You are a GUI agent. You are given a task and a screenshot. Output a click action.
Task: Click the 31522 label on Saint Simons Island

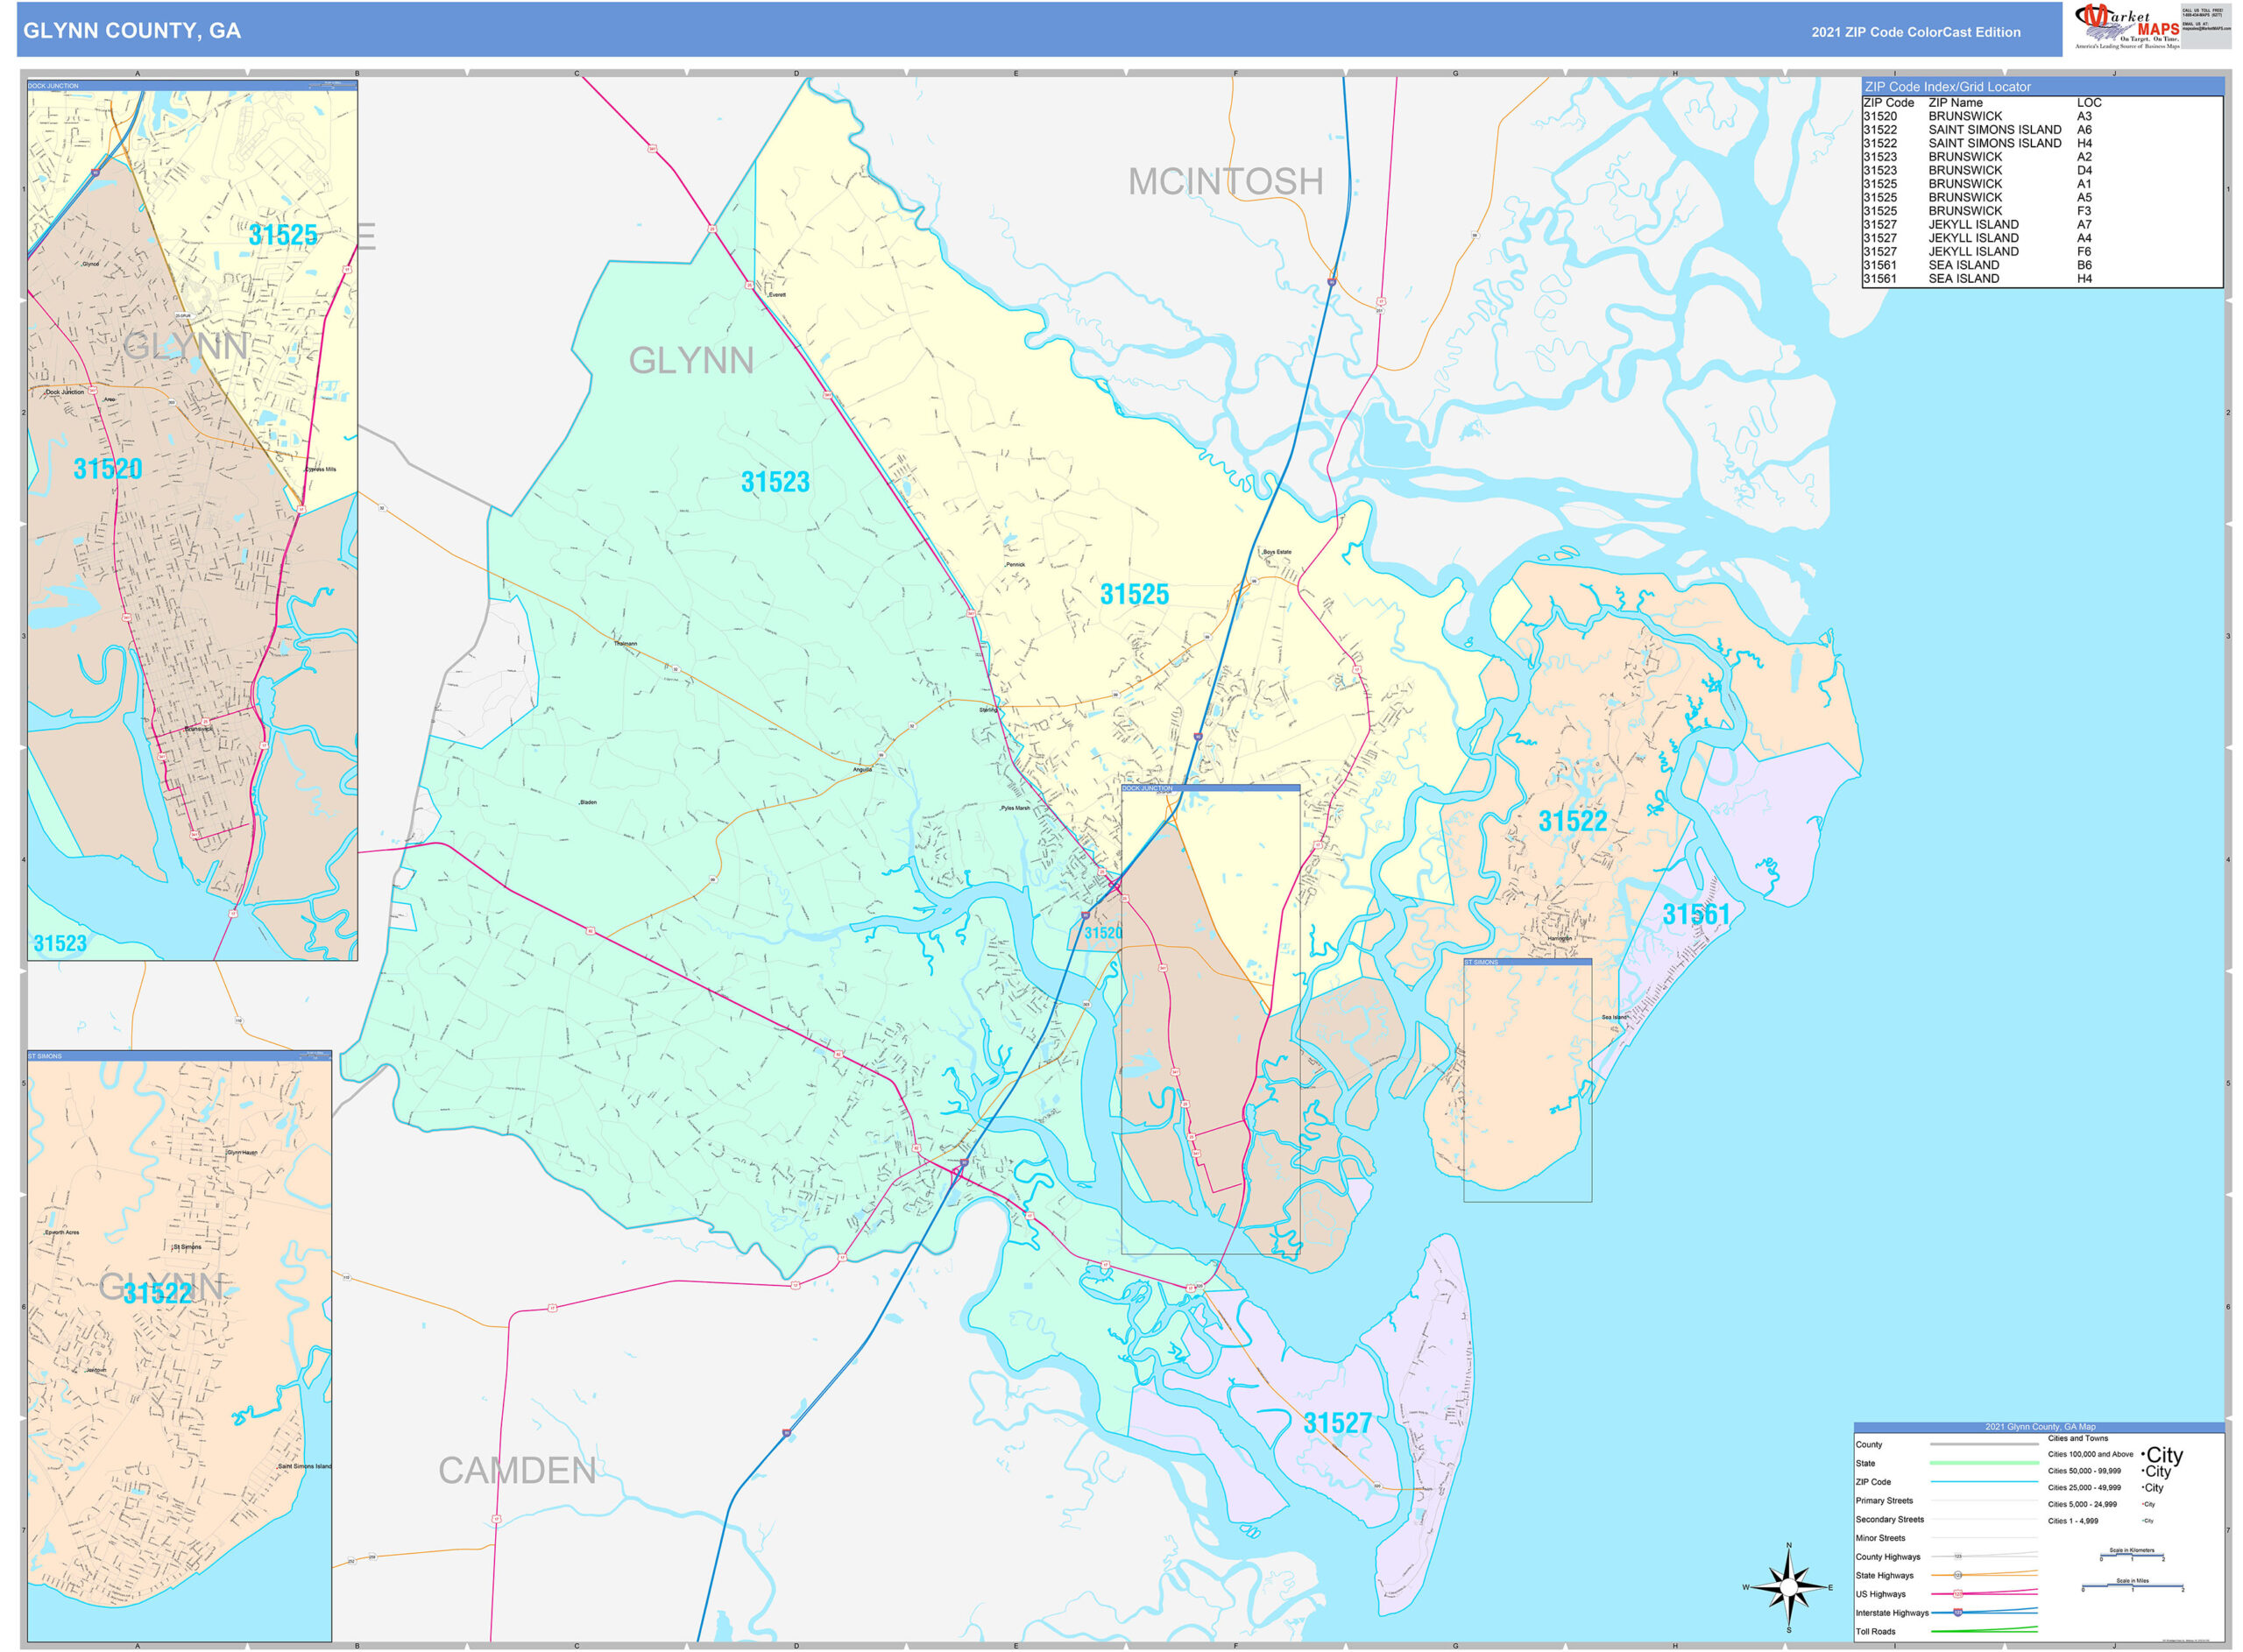[1571, 821]
